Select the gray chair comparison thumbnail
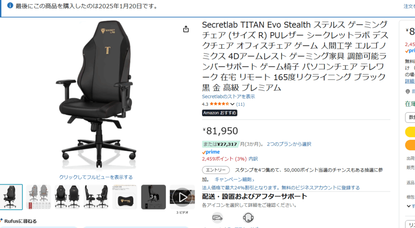Viewport: 415px width, 228px height. tap(38, 197)
